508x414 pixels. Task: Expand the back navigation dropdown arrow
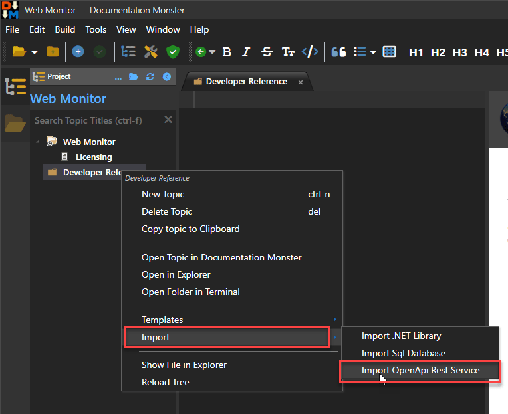212,52
